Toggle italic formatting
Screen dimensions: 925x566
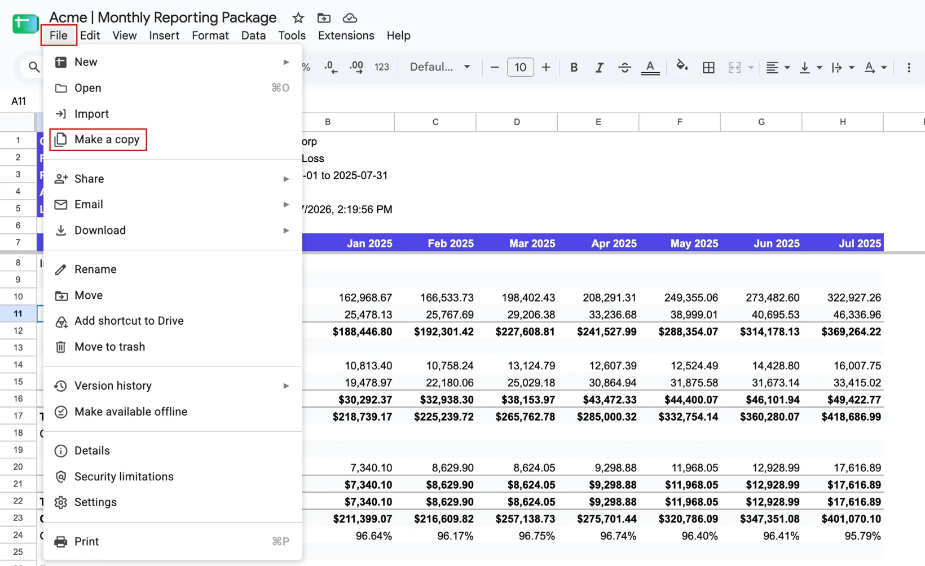click(599, 68)
